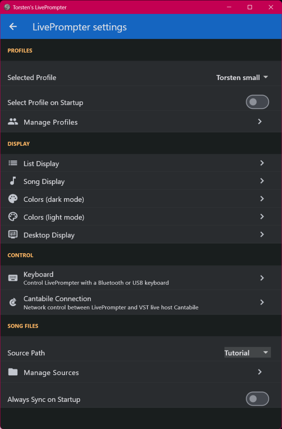Turn on Always Sync on Startup
This screenshot has height=429, width=282.
[x=257, y=399]
